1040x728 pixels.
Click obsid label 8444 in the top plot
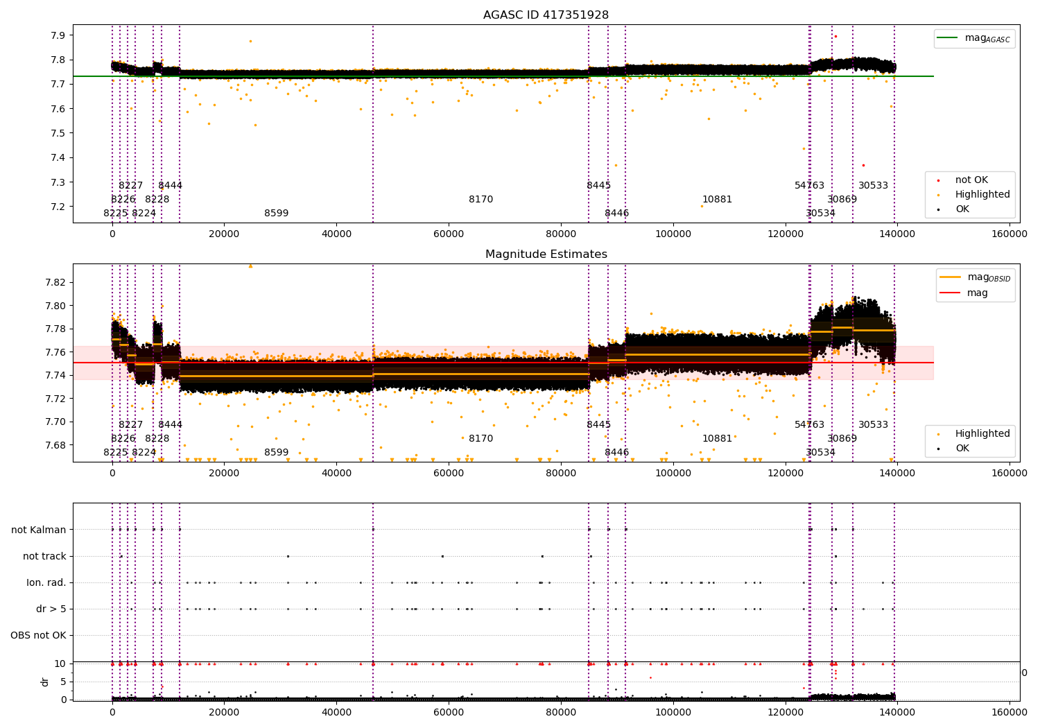coord(170,186)
